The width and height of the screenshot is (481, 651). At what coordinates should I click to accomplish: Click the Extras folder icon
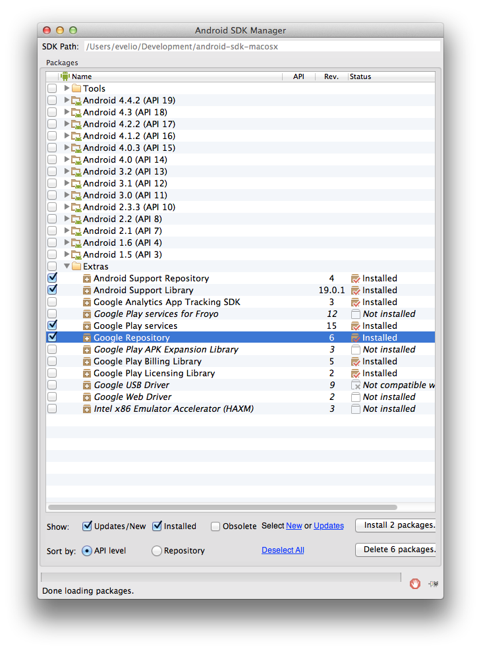pyautogui.click(x=76, y=266)
